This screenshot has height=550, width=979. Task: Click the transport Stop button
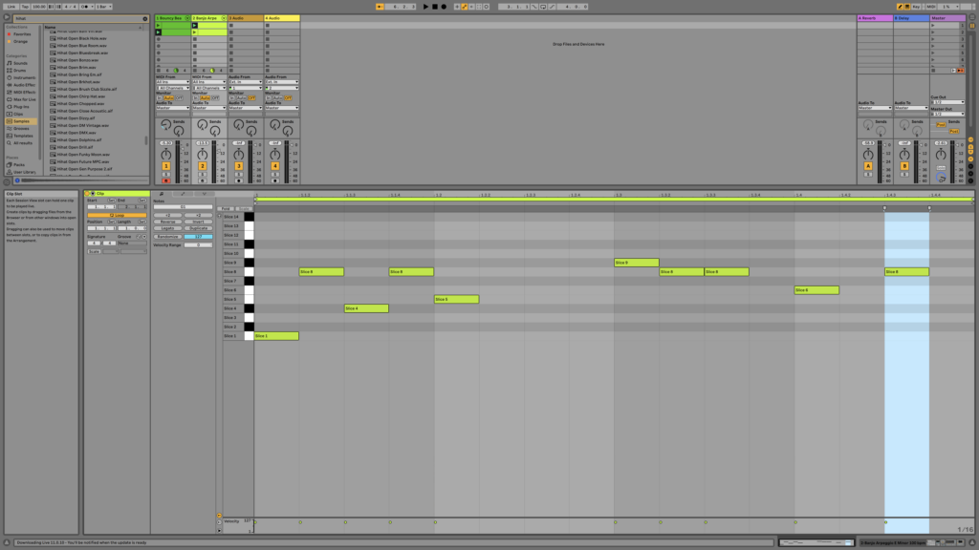[435, 7]
